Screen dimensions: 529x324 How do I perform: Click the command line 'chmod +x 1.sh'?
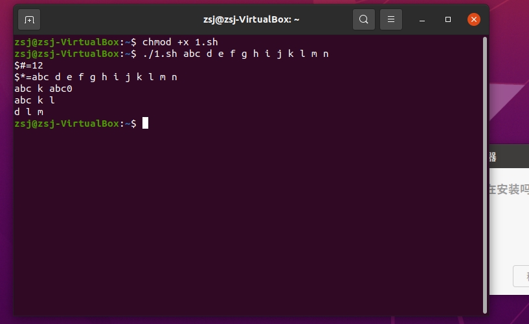point(180,42)
